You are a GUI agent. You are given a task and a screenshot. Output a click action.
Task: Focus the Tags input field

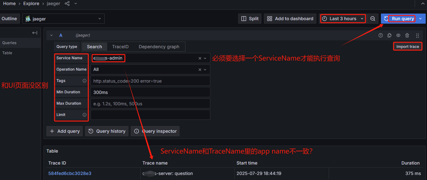[x=150, y=81]
